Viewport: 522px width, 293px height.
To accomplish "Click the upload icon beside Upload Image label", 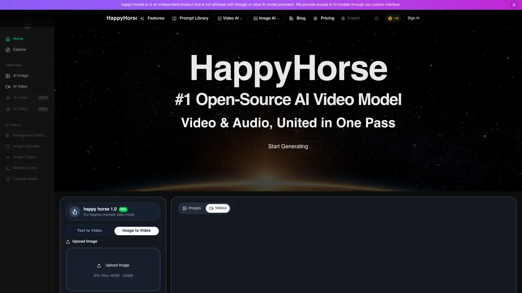I will pos(68,242).
